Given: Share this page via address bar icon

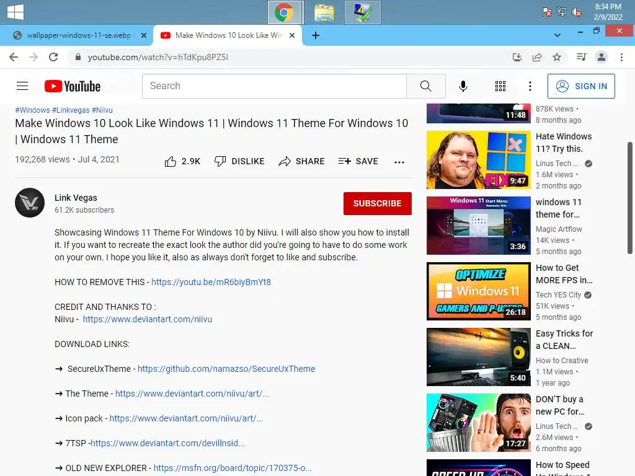Looking at the screenshot, I should tap(537, 57).
